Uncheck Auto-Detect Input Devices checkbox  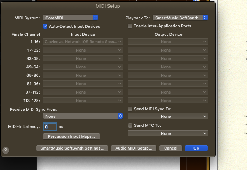point(45,26)
